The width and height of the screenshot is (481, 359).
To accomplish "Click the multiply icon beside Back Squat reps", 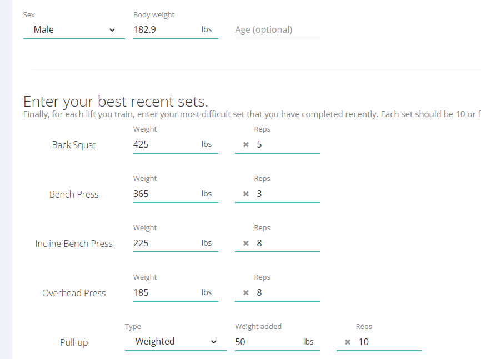I will (x=246, y=144).
